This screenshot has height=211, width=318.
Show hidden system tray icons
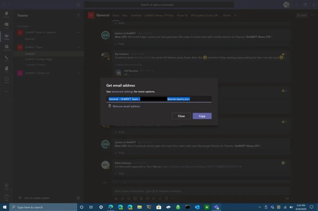pos(260,207)
